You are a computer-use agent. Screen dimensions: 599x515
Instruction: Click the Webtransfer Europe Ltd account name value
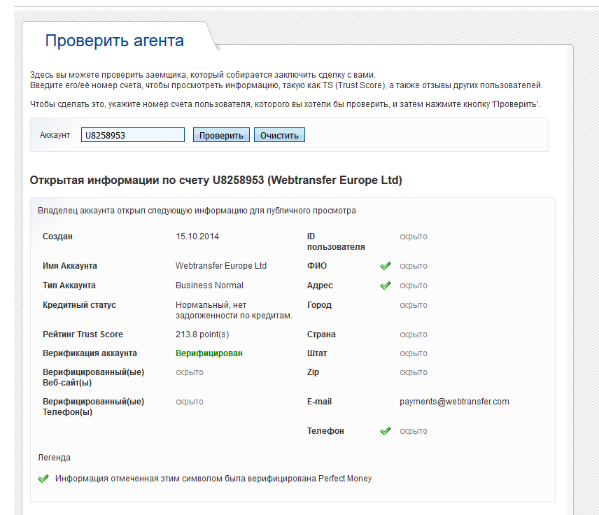click(221, 266)
